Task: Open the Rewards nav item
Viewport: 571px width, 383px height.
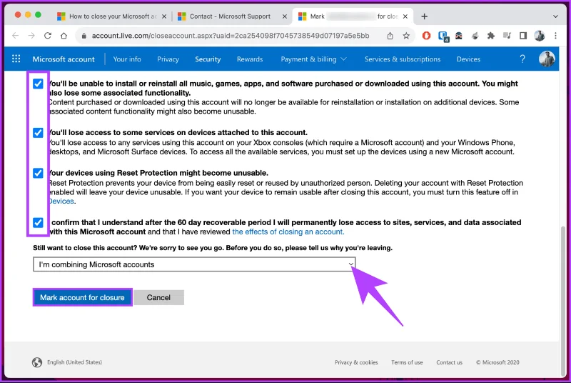Action: point(250,59)
